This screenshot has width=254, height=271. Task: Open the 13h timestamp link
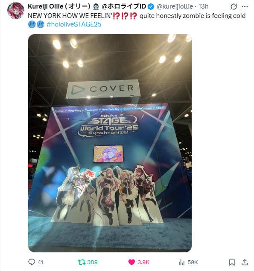[x=203, y=6]
